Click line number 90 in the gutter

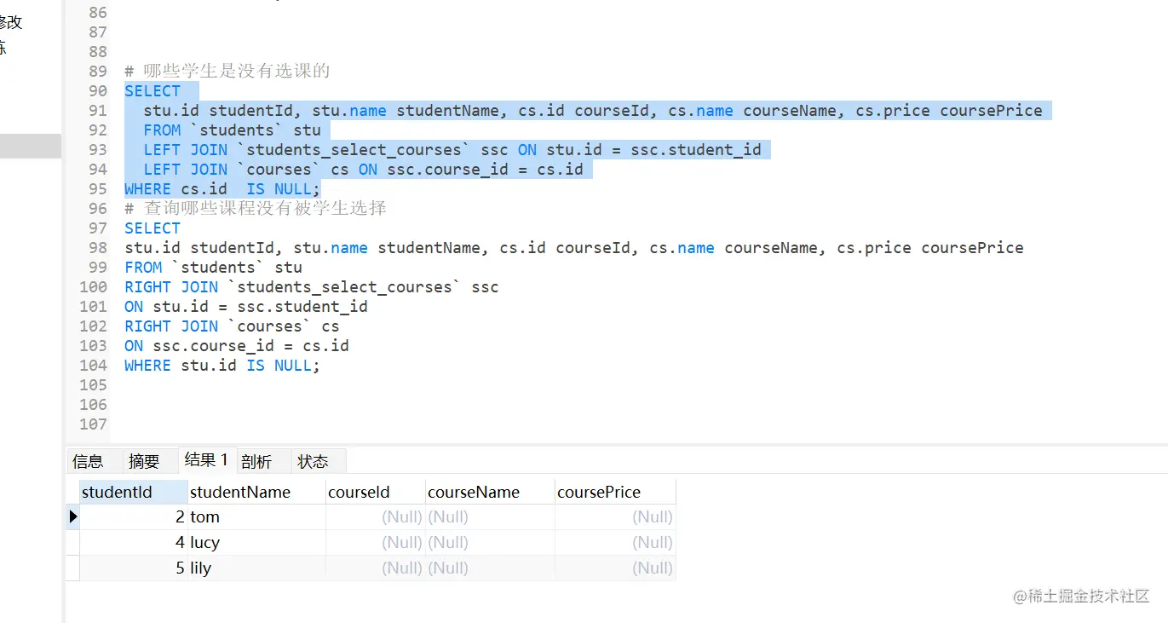[98, 91]
